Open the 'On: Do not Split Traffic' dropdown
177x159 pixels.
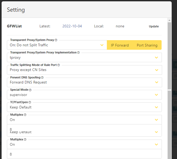tap(57, 45)
